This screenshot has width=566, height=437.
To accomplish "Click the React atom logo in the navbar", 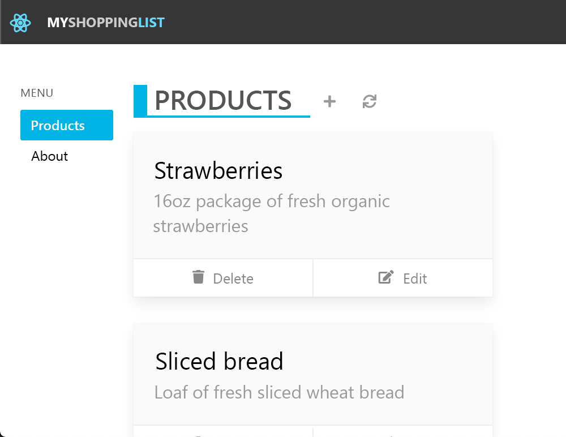I will (20, 23).
